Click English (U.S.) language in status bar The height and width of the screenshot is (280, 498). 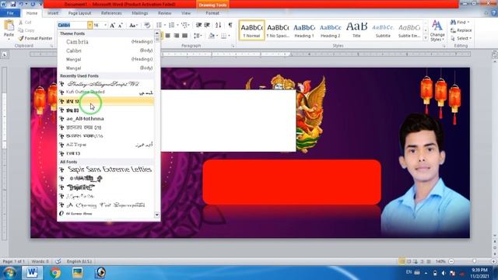coord(79,261)
